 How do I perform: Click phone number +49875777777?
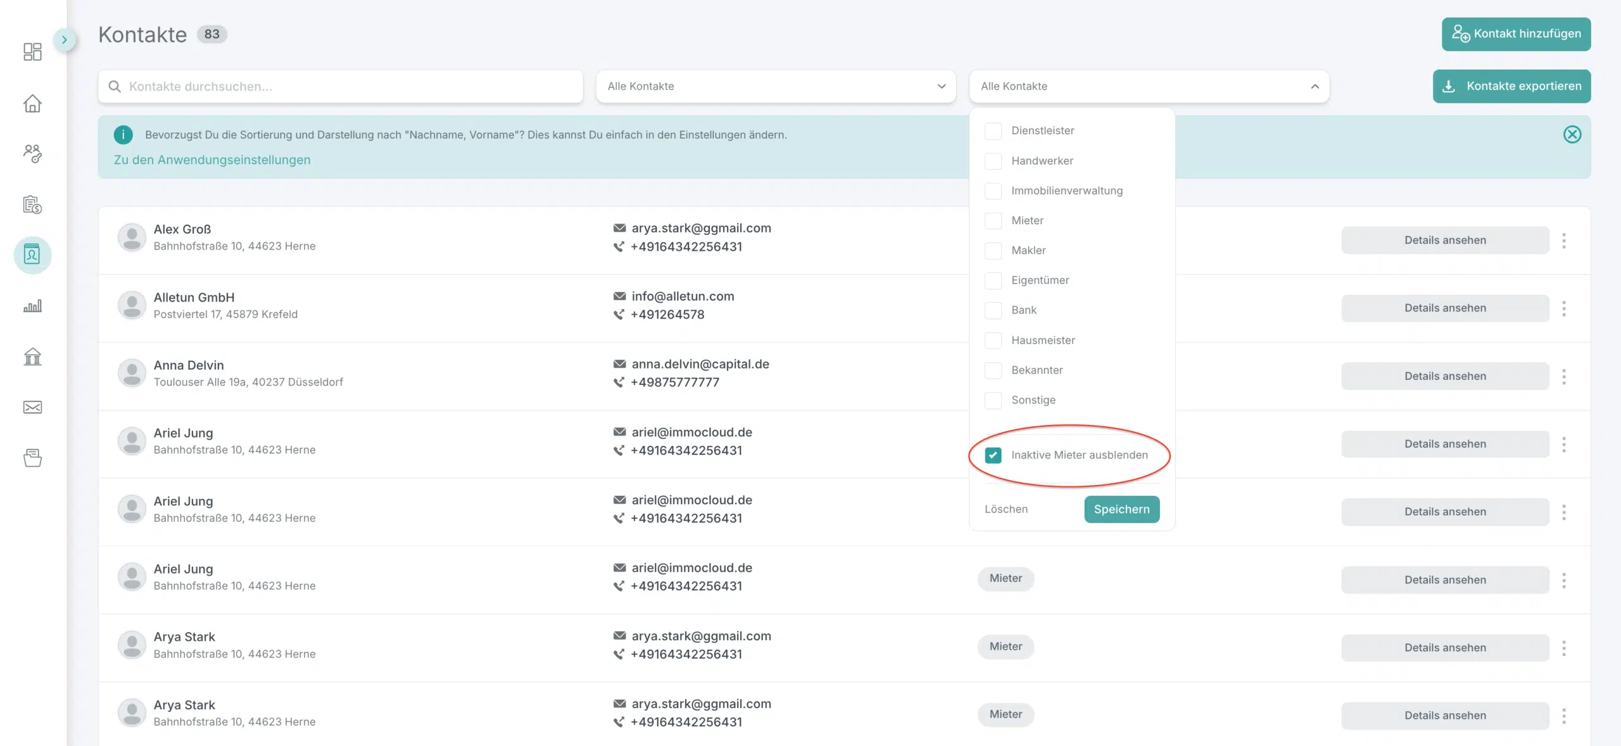(x=674, y=382)
